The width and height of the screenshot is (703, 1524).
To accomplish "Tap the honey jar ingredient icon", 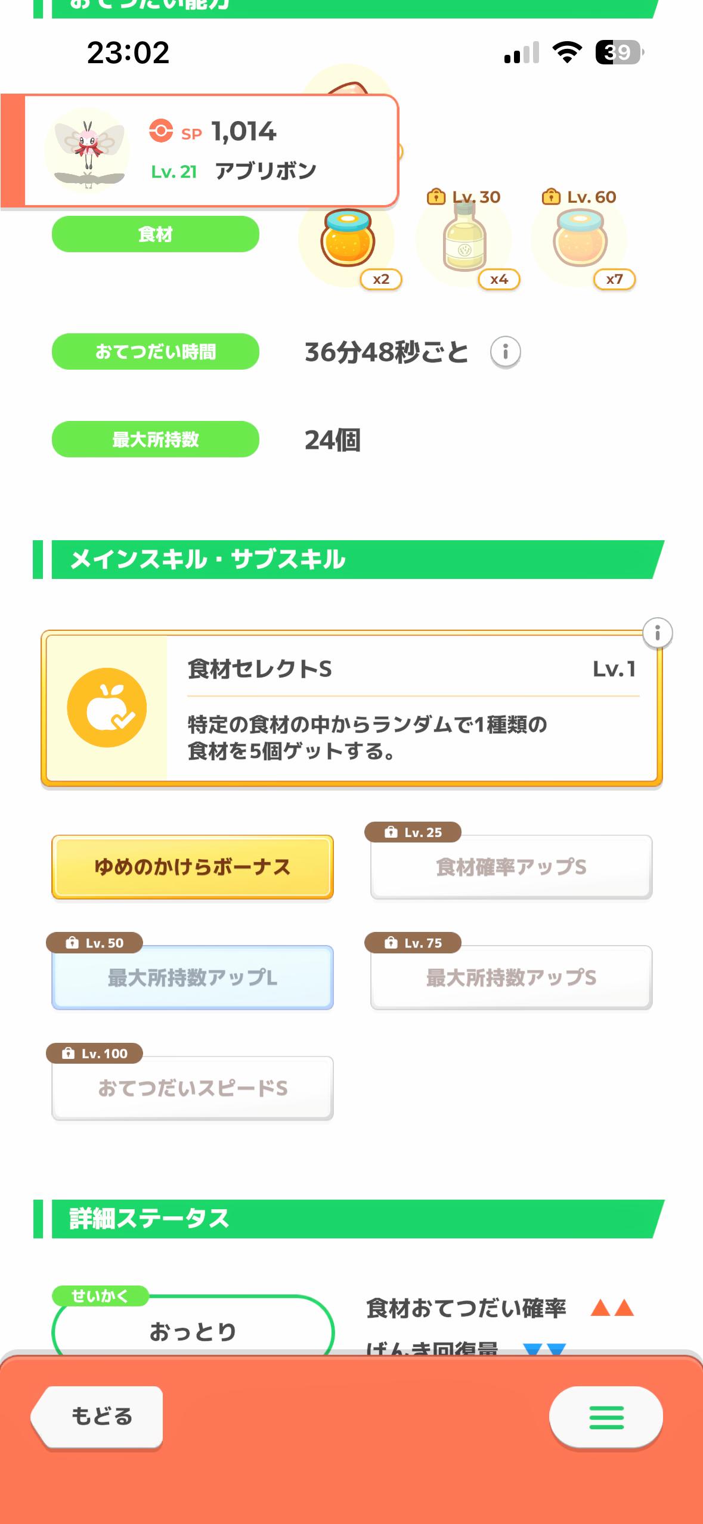I will tap(347, 240).
